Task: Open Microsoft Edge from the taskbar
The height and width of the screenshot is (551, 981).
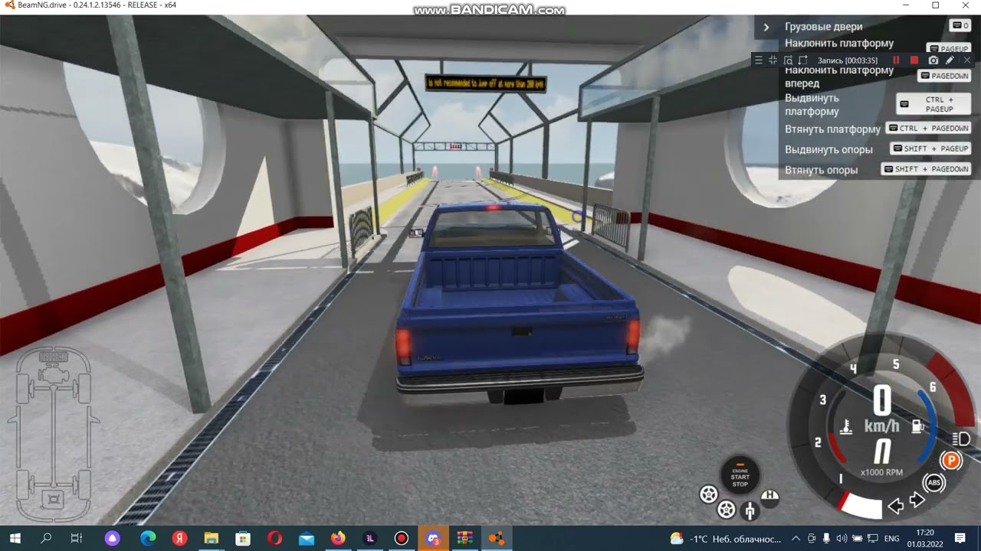Action: click(x=147, y=538)
